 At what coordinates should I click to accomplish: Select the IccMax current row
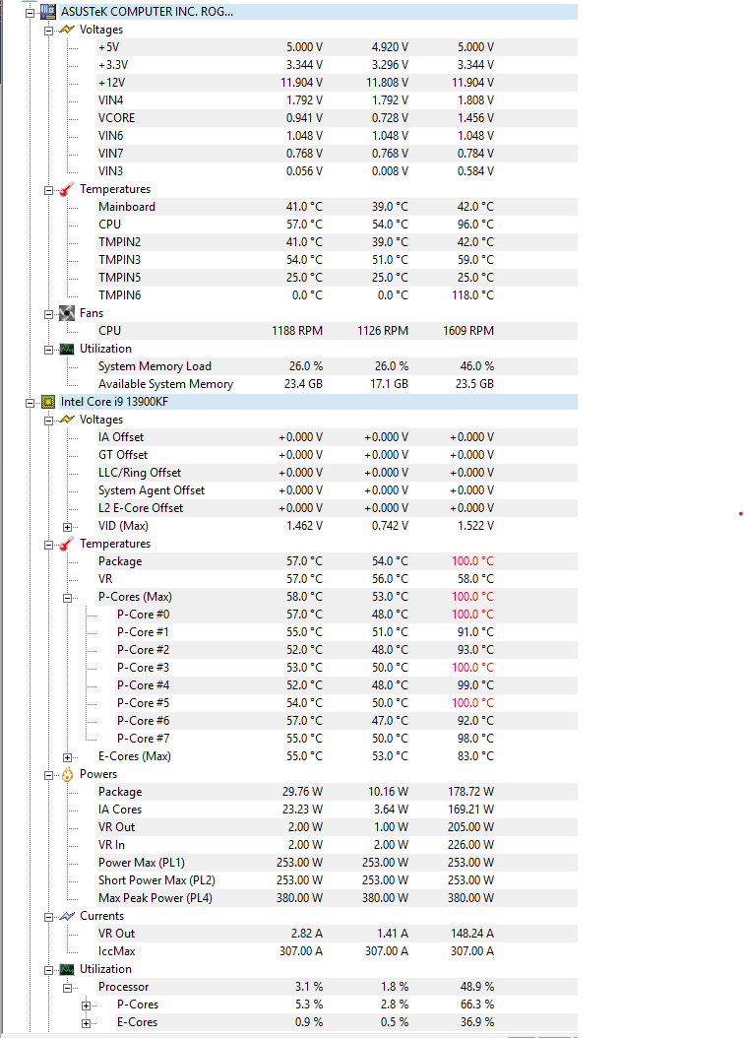pos(337,950)
